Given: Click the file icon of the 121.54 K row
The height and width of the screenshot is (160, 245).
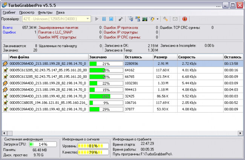Looking at the screenshot, I should pos(6,77).
